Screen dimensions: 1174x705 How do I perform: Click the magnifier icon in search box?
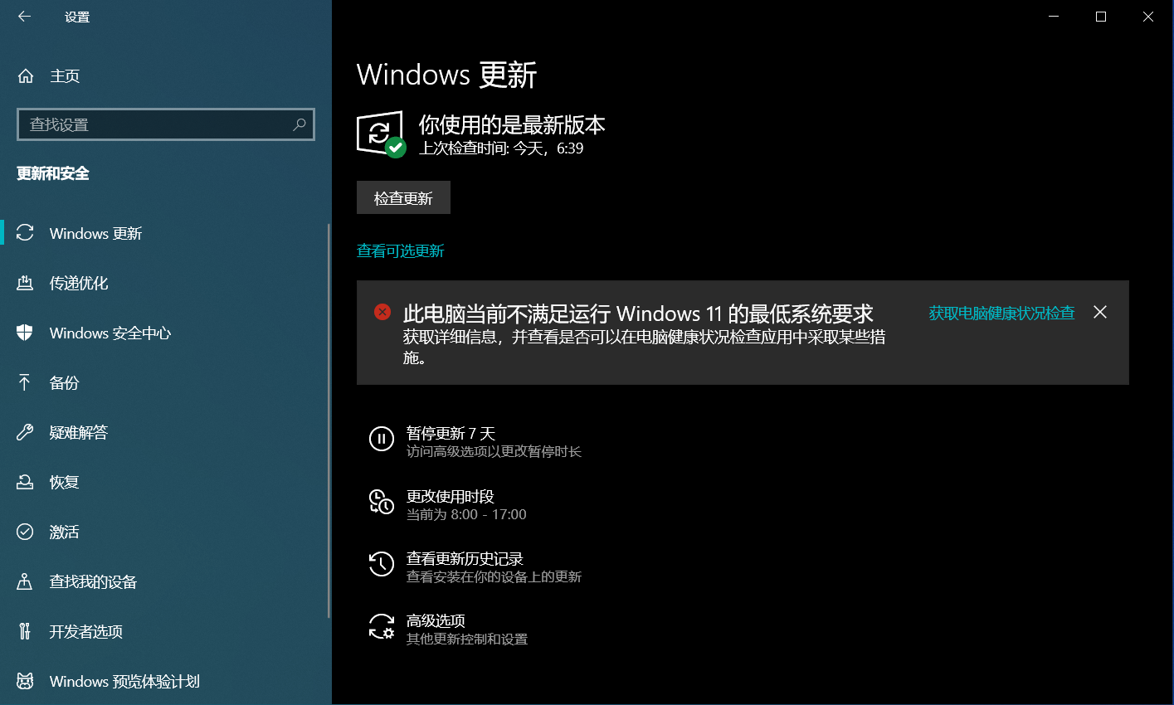[x=300, y=124]
